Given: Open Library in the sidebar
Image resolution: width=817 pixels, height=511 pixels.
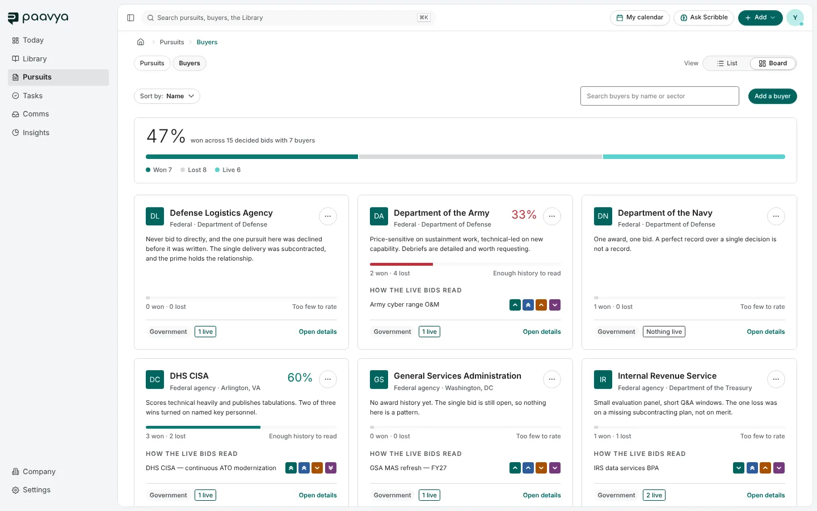Looking at the screenshot, I should (58, 59).
